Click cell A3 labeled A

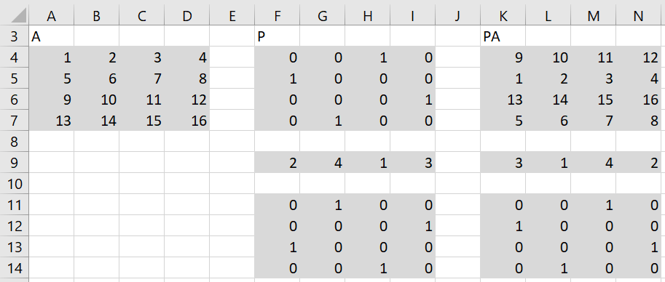pos(51,36)
